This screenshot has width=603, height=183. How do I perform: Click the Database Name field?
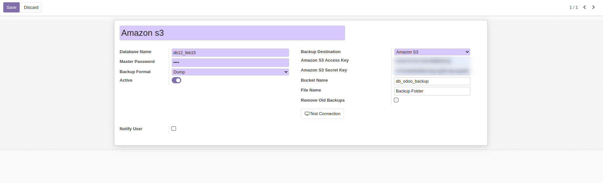(230, 52)
